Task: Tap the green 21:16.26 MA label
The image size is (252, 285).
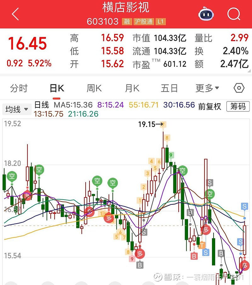Action: pyautogui.click(x=83, y=114)
